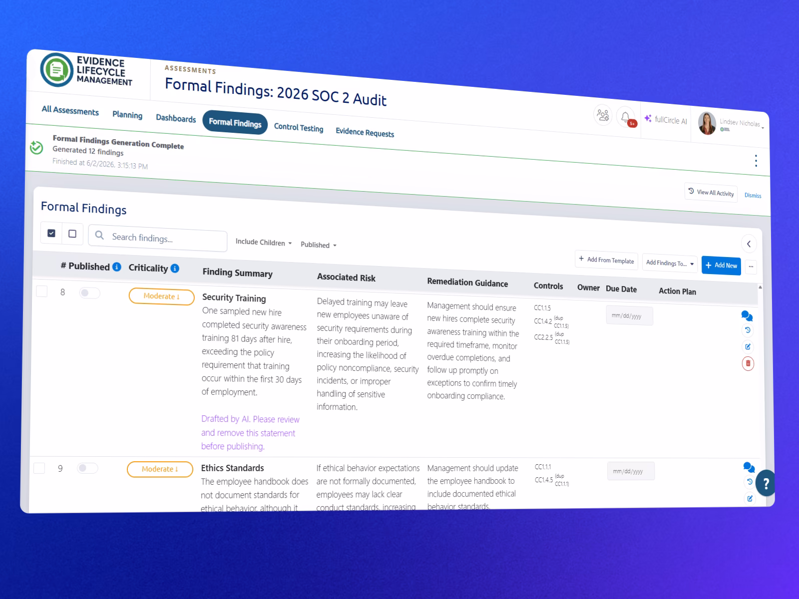Check the row checkbox for finding 9
799x599 pixels.
click(39, 468)
